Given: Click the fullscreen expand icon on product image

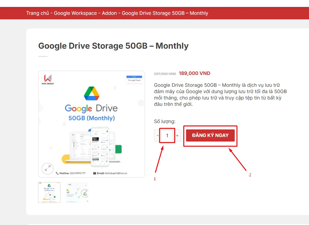Looking at the screenshot, I should pyautogui.click(x=47, y=169).
